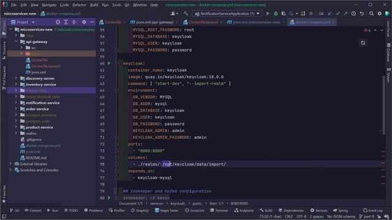
Task: Open SonarLint tool window
Action: pos(195,210)
